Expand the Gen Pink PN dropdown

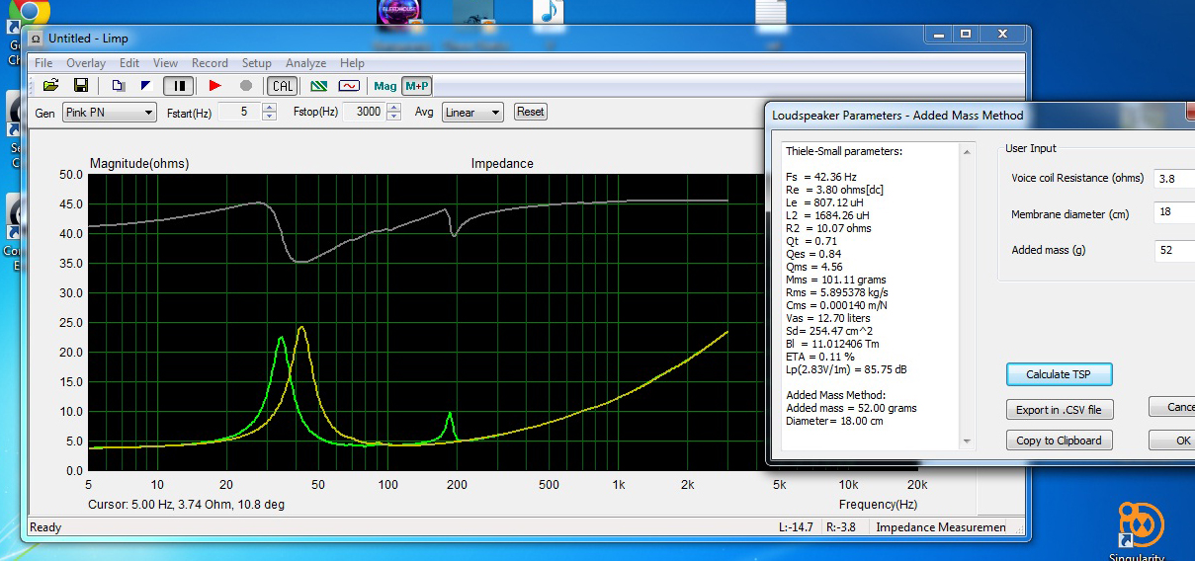coord(110,113)
